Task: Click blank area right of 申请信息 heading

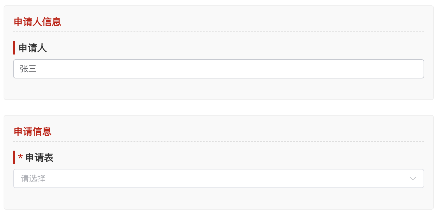Action: 240,131
